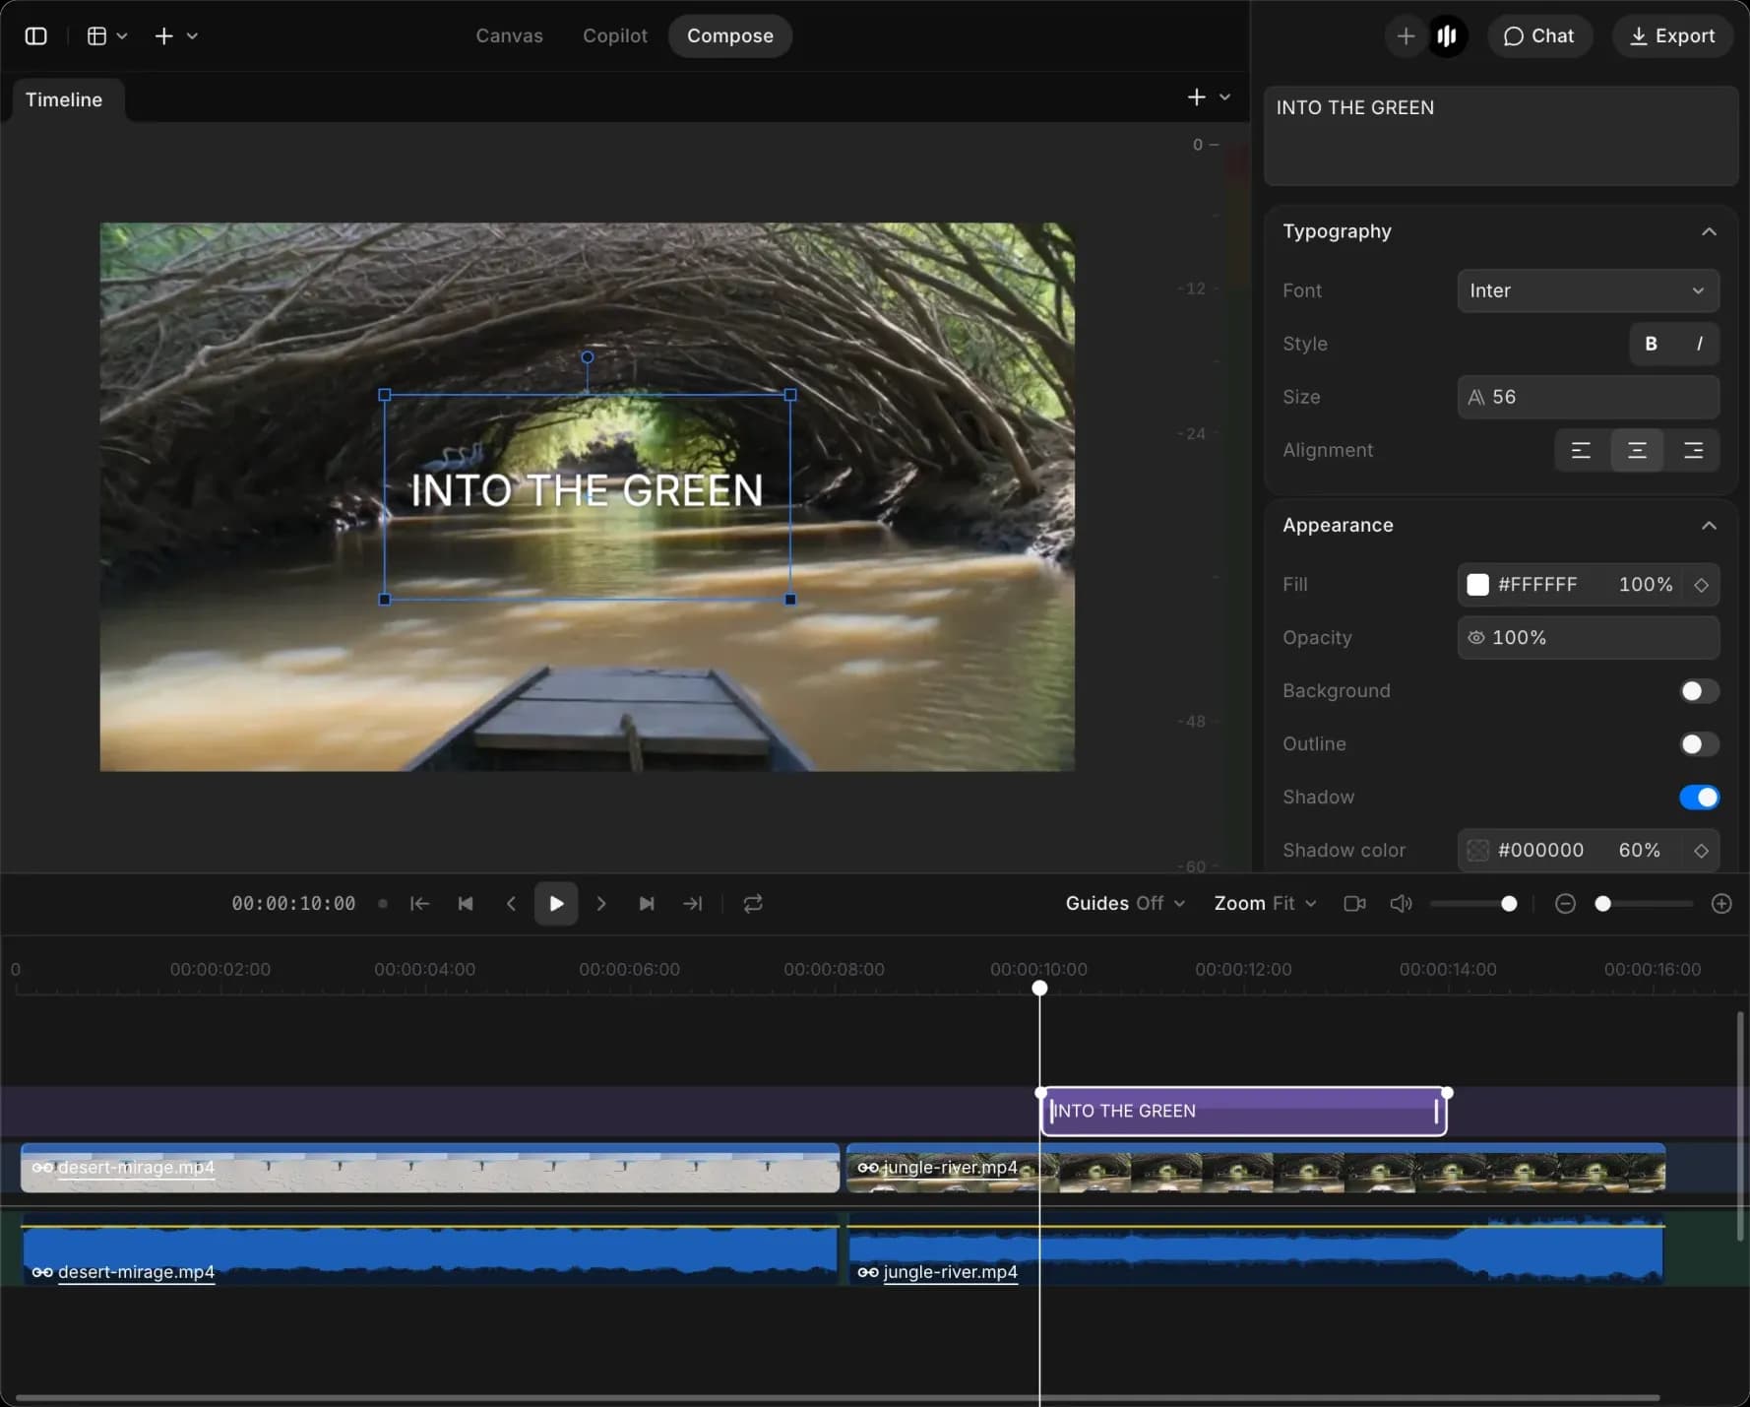The height and width of the screenshot is (1407, 1750).
Task: Zoom in the timeline with the plus icon
Action: pos(1720,903)
